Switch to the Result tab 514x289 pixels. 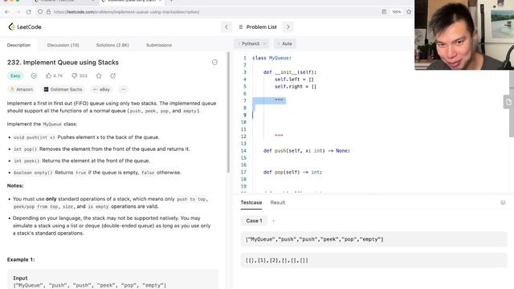[x=278, y=202]
